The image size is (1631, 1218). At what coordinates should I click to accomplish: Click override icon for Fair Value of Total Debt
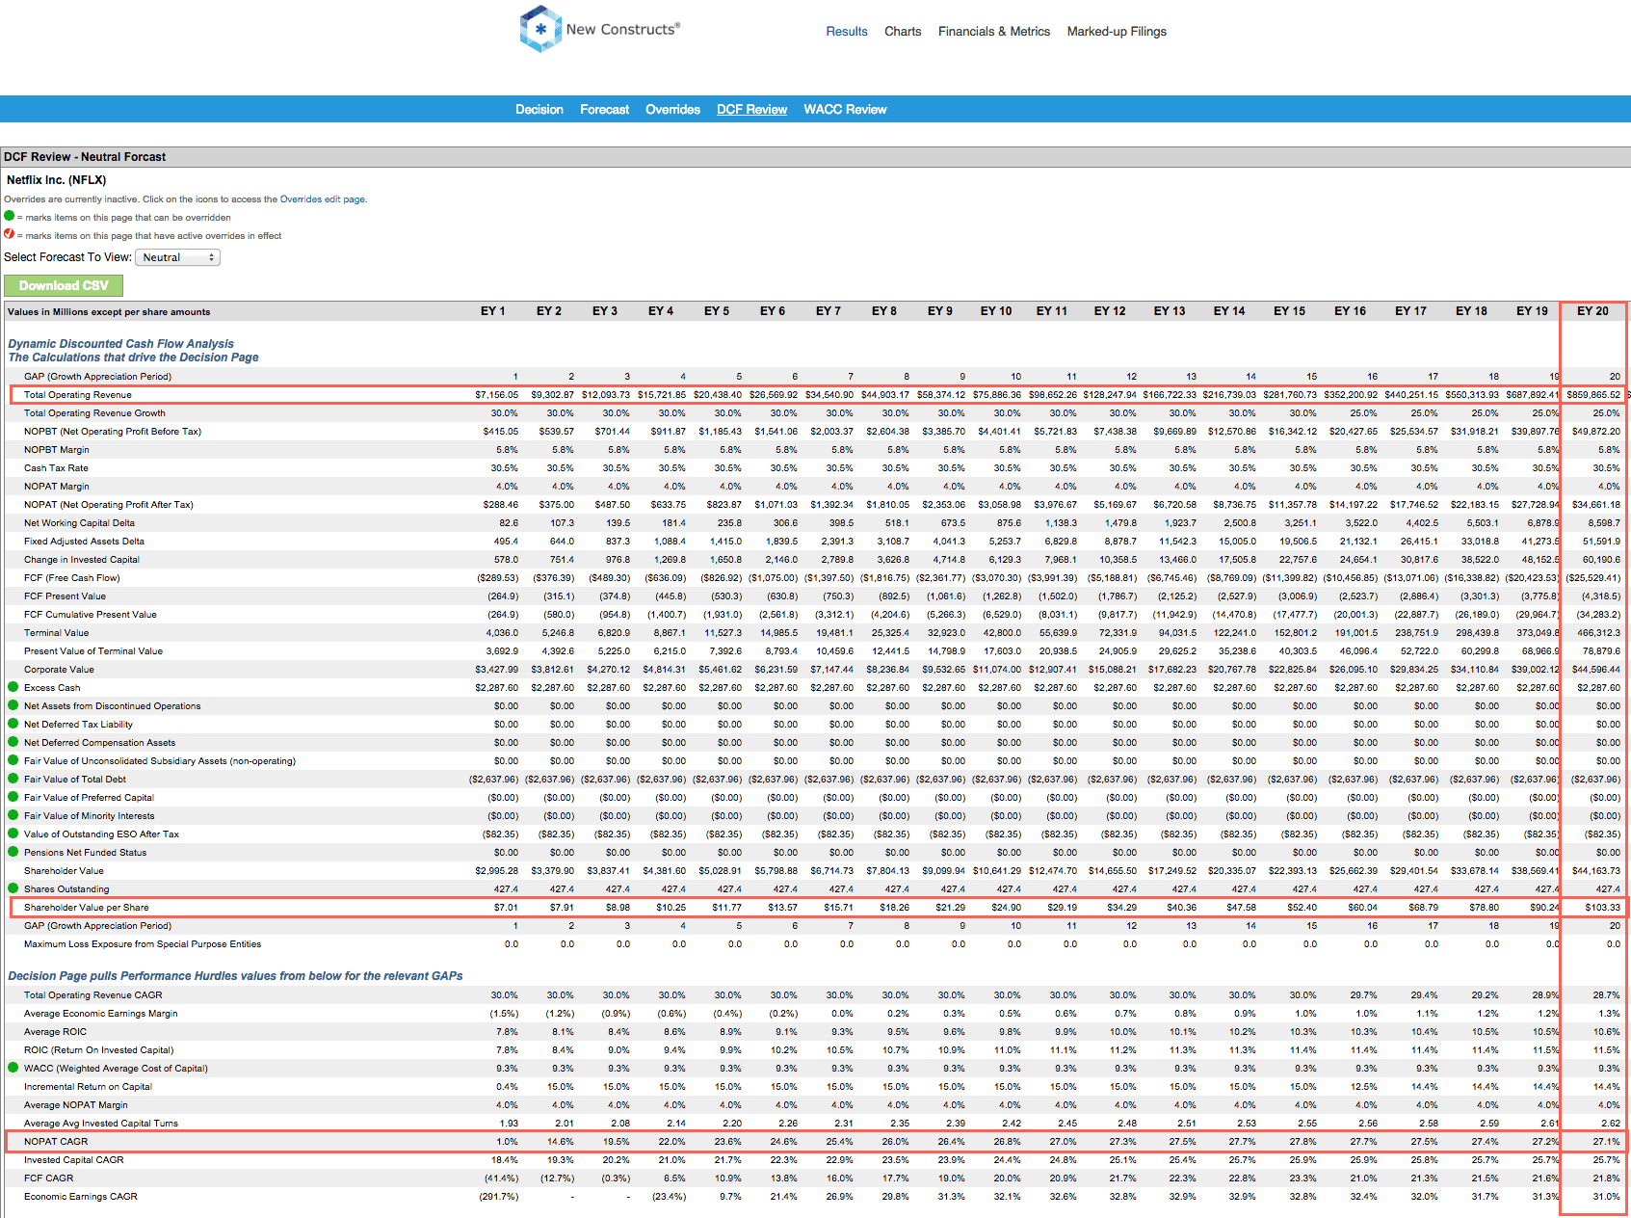click(x=13, y=779)
